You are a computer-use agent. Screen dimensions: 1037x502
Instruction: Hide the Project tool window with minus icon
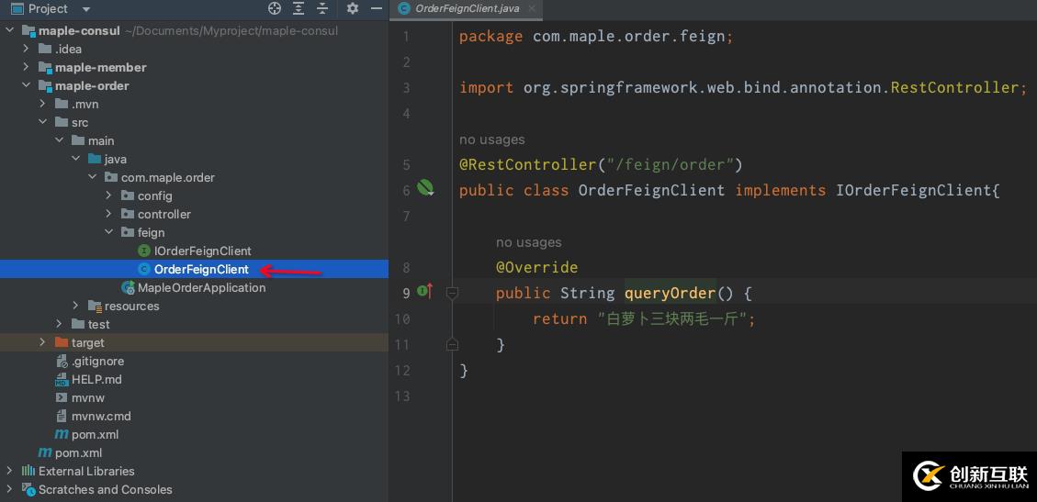[x=375, y=8]
